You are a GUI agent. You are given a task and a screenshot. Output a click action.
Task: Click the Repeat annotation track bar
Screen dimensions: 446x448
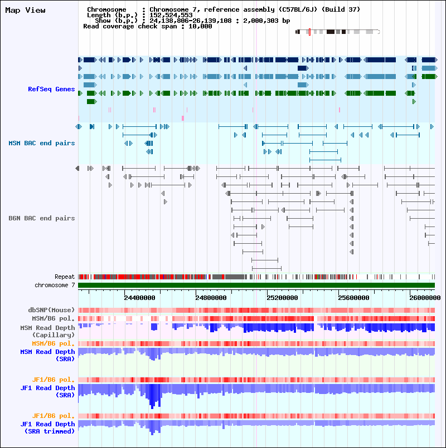tap(256, 277)
